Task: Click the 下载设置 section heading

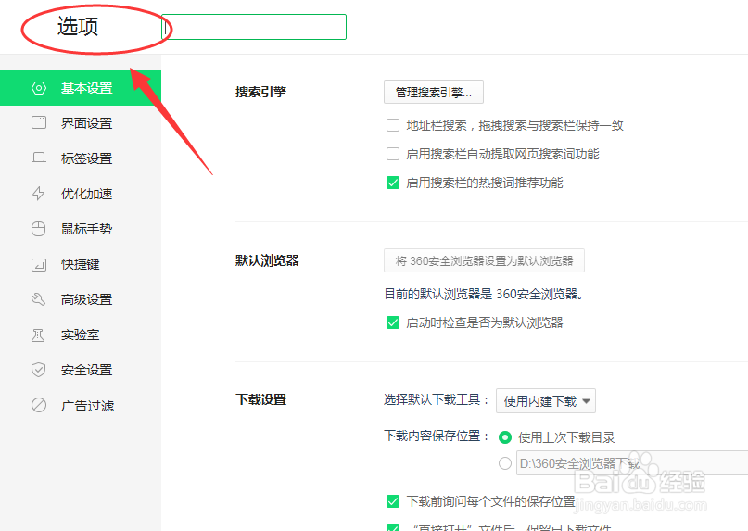Action: (261, 399)
